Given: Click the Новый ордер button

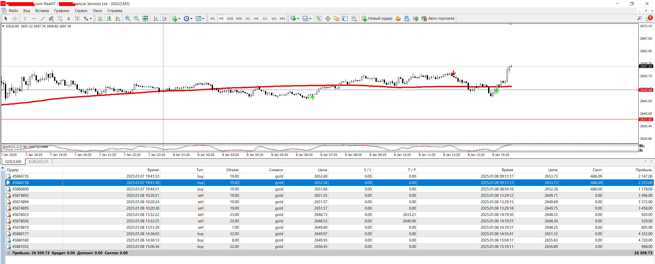Looking at the screenshot, I should click(x=377, y=18).
